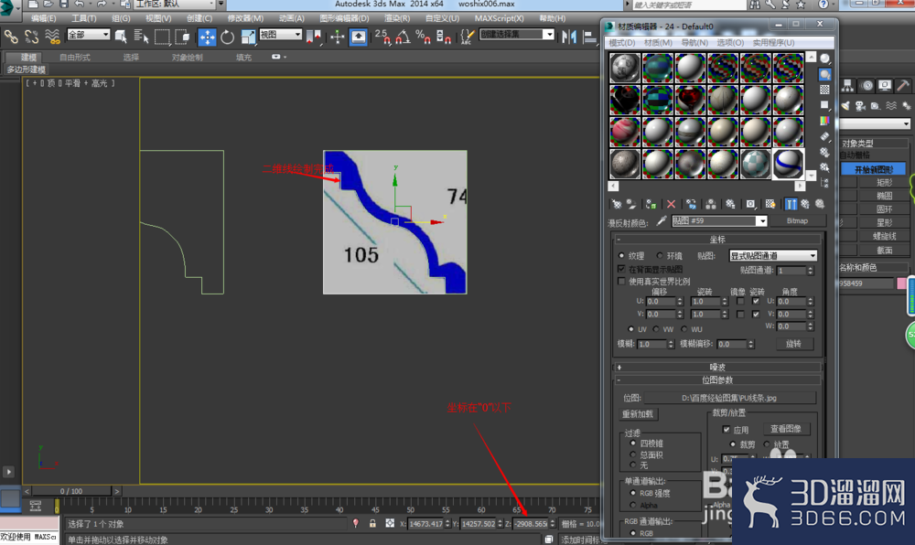Click Assign Material to Selection icon
The width and height of the screenshot is (915, 545).
click(x=651, y=204)
